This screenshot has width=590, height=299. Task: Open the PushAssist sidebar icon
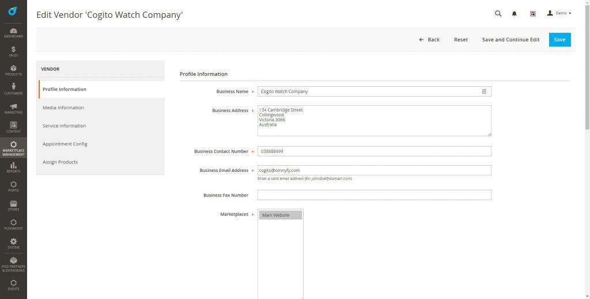[x=13, y=225]
